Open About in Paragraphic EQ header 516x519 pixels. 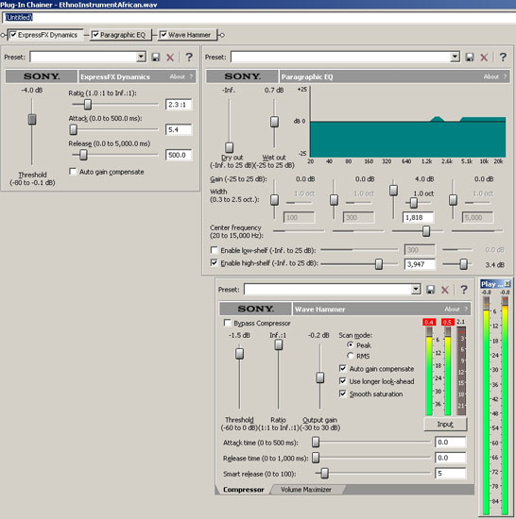tap(490, 76)
